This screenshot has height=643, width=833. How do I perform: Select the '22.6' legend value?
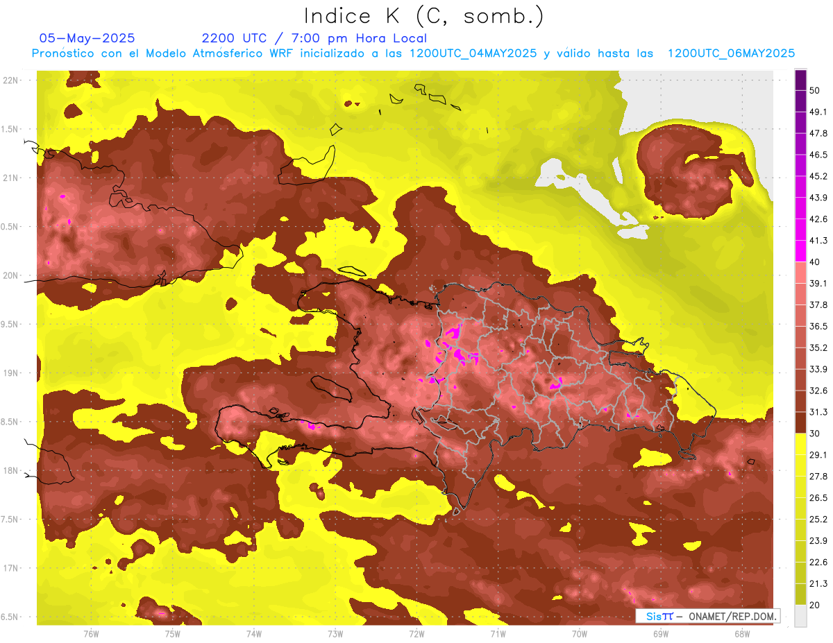point(818,563)
